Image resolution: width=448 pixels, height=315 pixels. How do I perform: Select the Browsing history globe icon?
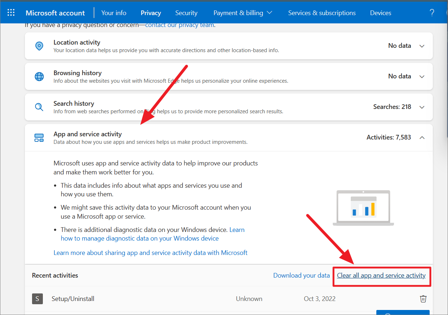click(39, 76)
